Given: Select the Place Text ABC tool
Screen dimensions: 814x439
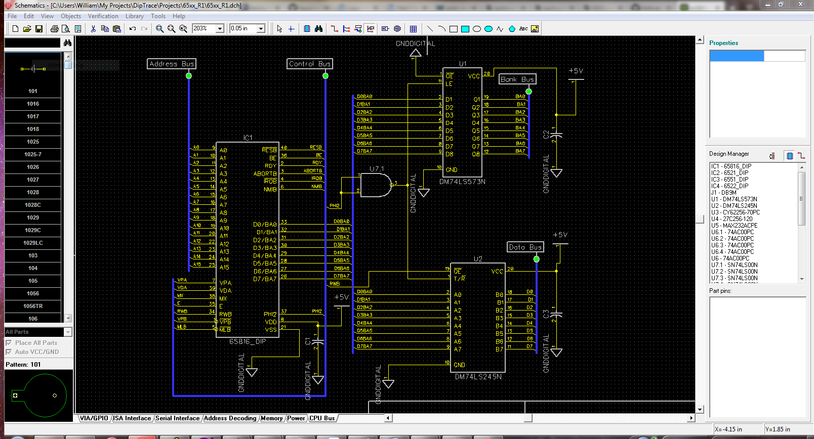Looking at the screenshot, I should (523, 29).
